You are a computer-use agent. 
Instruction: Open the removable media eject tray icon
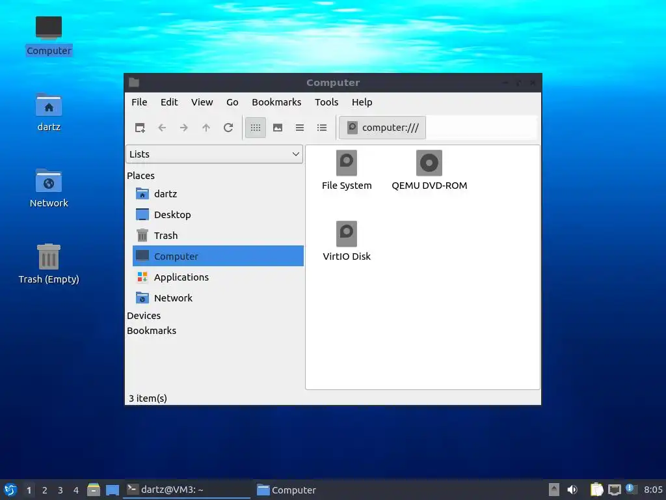(x=554, y=490)
